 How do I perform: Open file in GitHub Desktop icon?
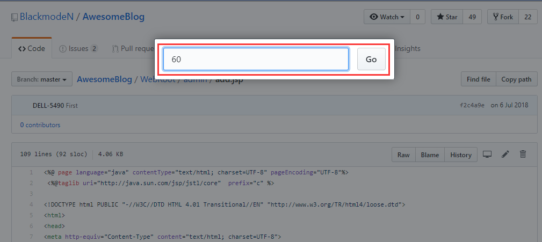487,155
